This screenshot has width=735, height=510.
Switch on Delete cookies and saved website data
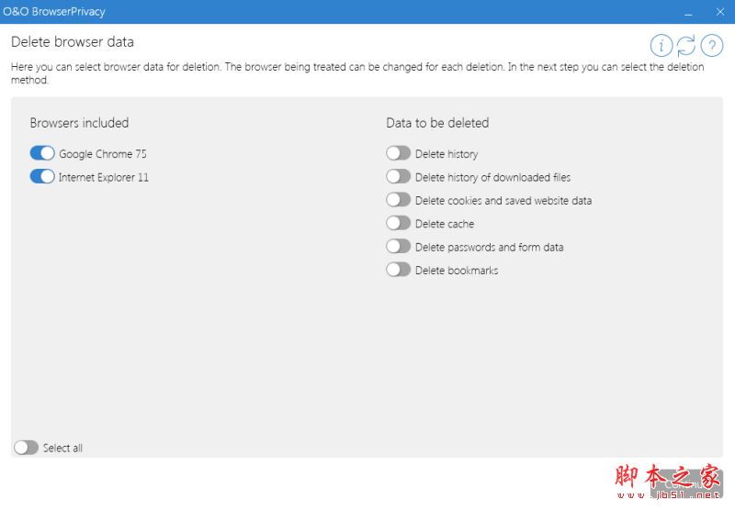pos(399,200)
